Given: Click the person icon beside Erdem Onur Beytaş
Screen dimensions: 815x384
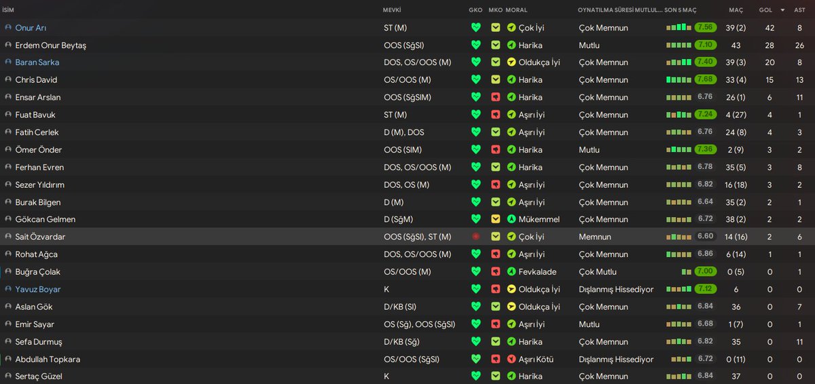Looking at the screenshot, I should click(8, 45).
